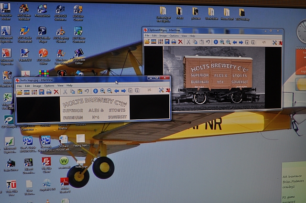The height and width of the screenshot is (203, 306).
Task: Open Help menu in holts logo.jpg window
Action: 69,85
